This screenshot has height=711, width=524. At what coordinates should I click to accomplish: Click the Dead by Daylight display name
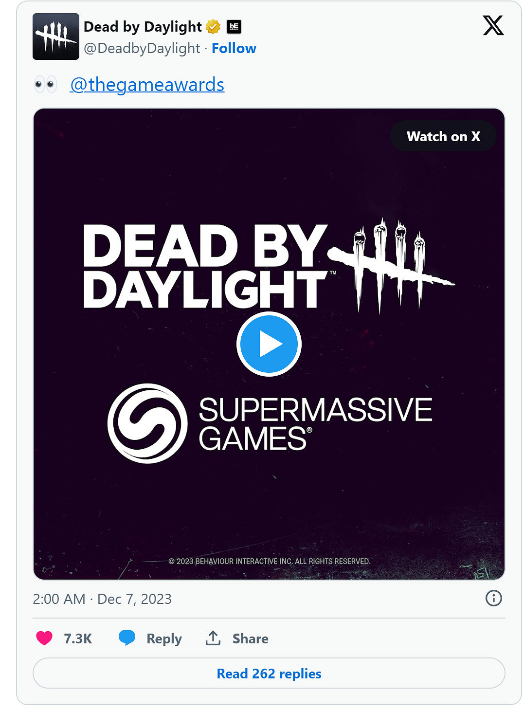(x=143, y=27)
